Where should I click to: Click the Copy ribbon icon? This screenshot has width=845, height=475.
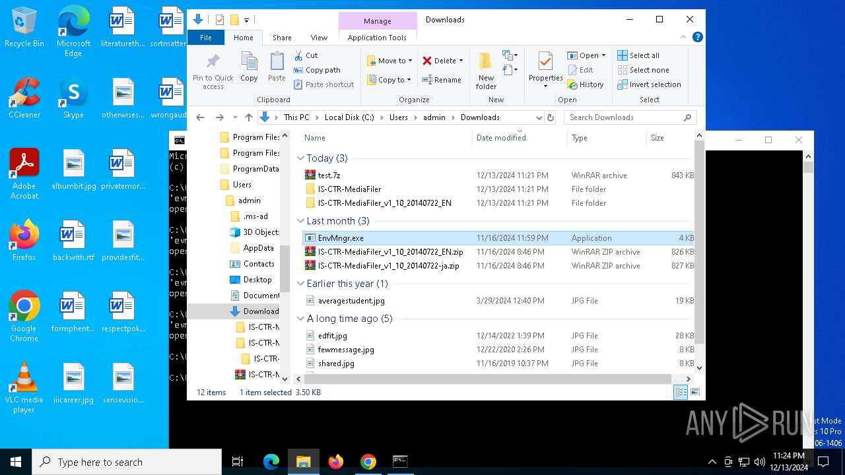(x=249, y=62)
